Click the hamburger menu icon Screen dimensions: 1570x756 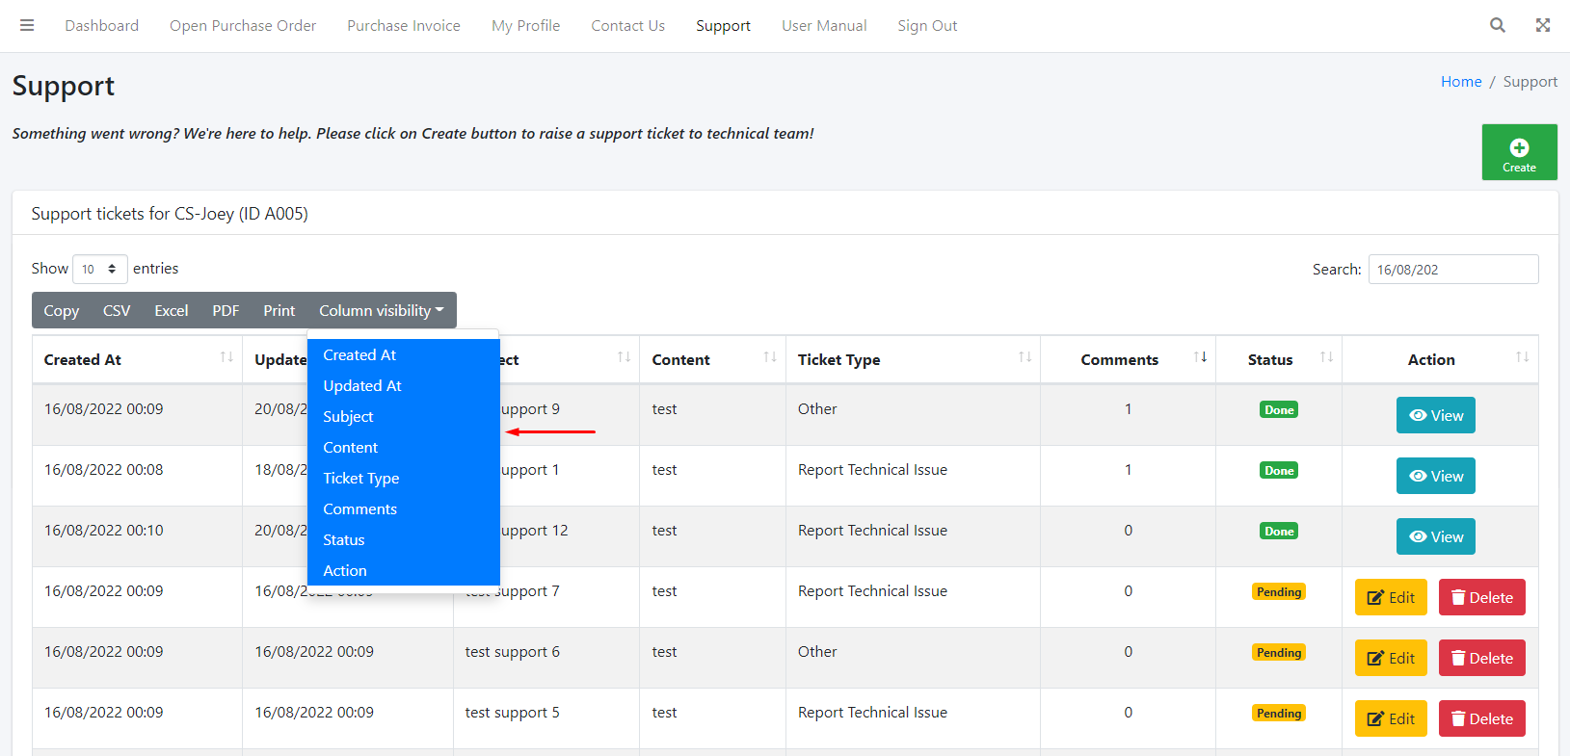[27, 26]
